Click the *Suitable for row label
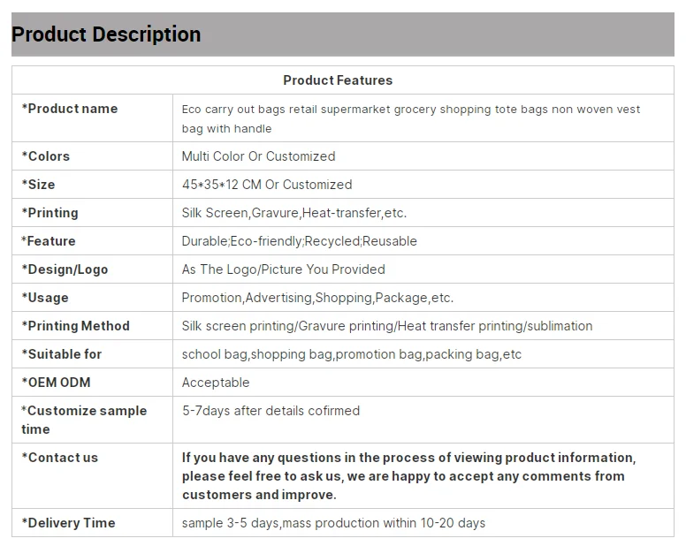 coord(62,354)
